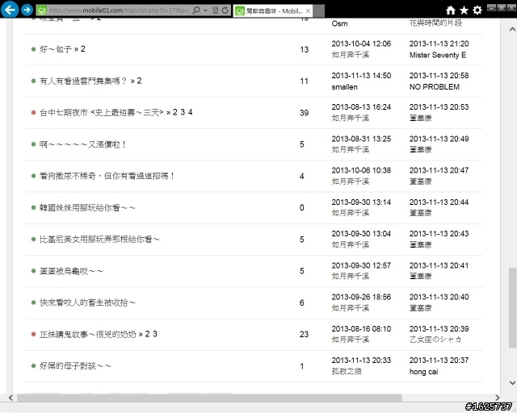Open Favorites with the star icon
Screen dimensions: 517x413
pos(464,10)
